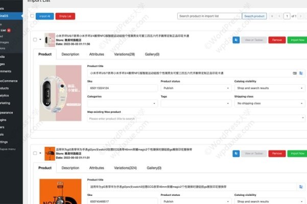The height and width of the screenshot is (204, 307).
Task: Switch to the first product's Description tab
Action: (x=70, y=55)
